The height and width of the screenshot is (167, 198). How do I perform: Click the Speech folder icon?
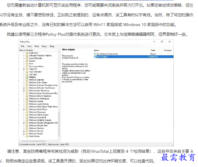point(27,61)
